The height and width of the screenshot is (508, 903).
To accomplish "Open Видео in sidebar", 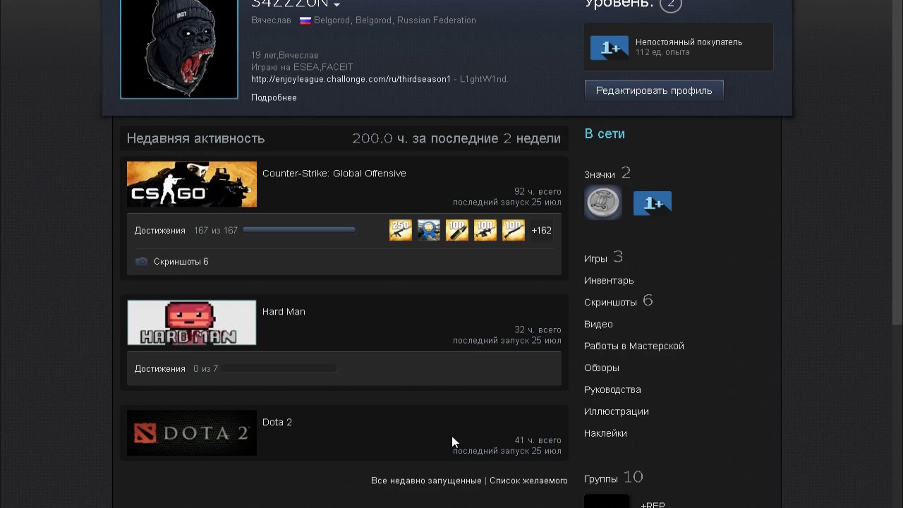I will pyautogui.click(x=598, y=324).
